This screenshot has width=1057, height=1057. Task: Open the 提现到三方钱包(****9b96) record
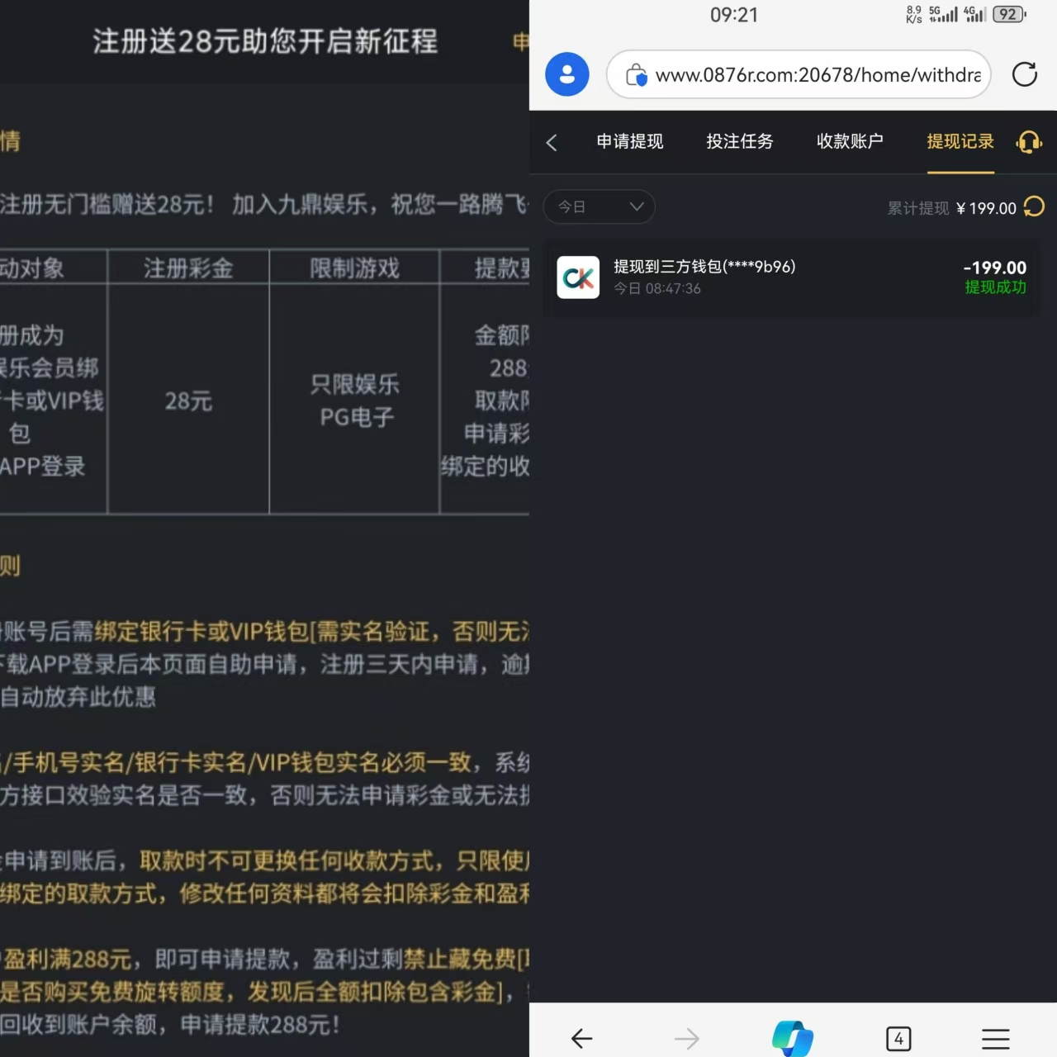[791, 277]
